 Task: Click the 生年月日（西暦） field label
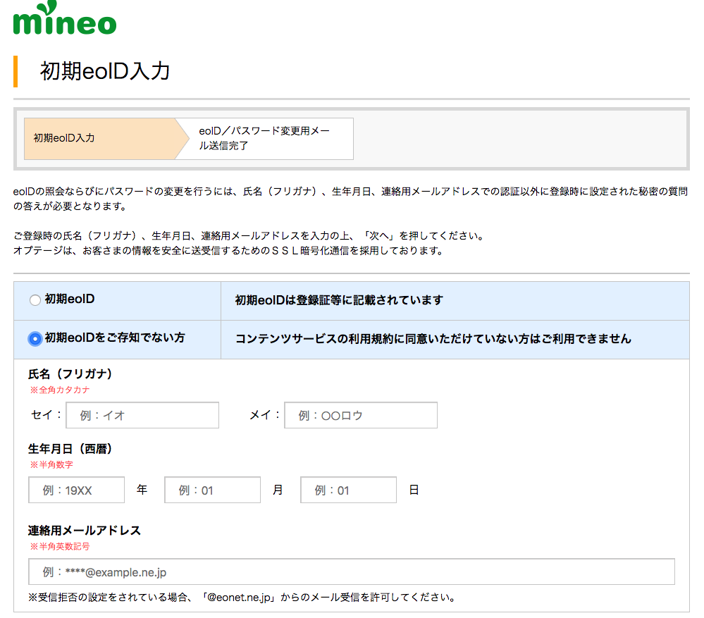(x=70, y=449)
